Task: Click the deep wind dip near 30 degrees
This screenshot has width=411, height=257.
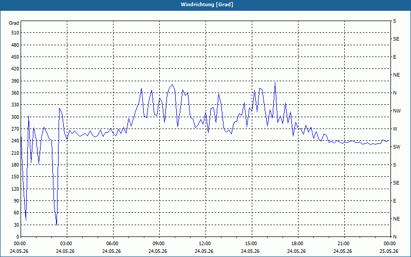Action: pyautogui.click(x=57, y=225)
